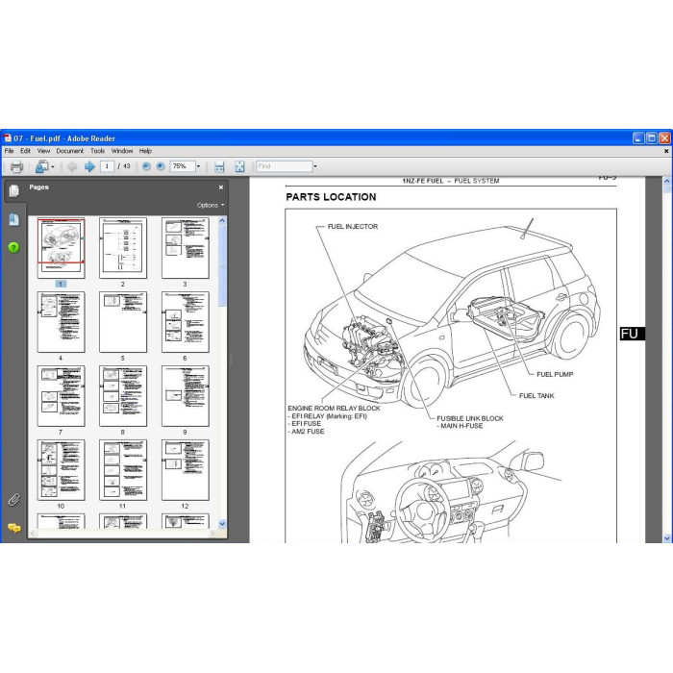Open the zoom percentage dropdown arrow

(198, 166)
